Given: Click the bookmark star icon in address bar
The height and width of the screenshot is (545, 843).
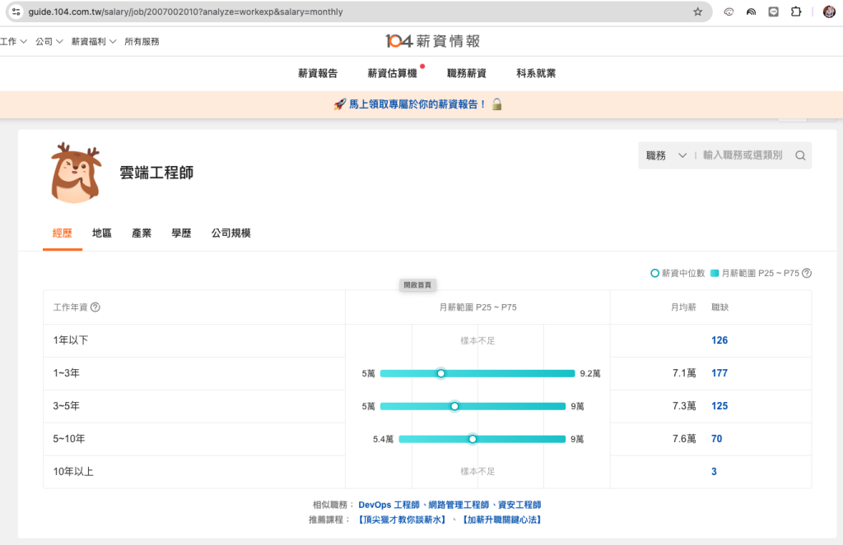Looking at the screenshot, I should 698,12.
